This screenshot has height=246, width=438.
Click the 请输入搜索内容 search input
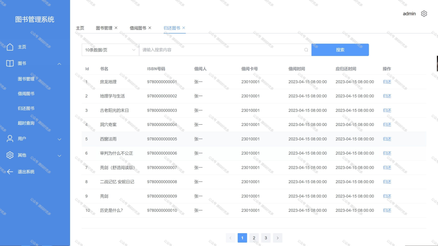click(x=225, y=50)
